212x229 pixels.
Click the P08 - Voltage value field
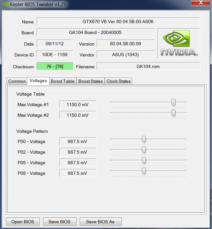[x=78, y=173]
